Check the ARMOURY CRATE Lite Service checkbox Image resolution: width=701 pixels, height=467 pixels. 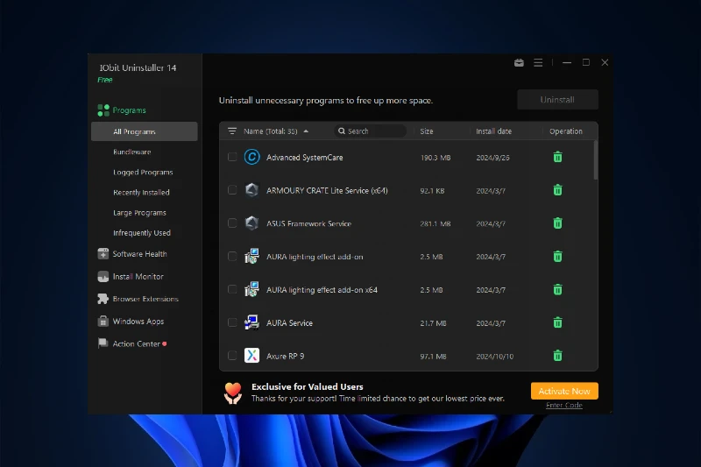(x=232, y=190)
